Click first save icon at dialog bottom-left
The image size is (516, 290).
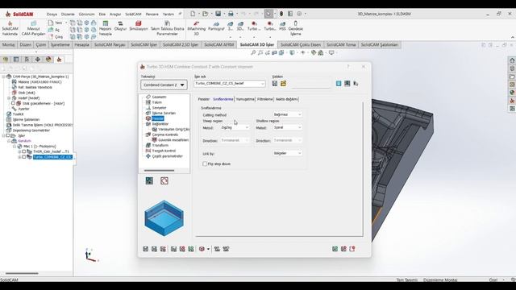tap(145, 249)
